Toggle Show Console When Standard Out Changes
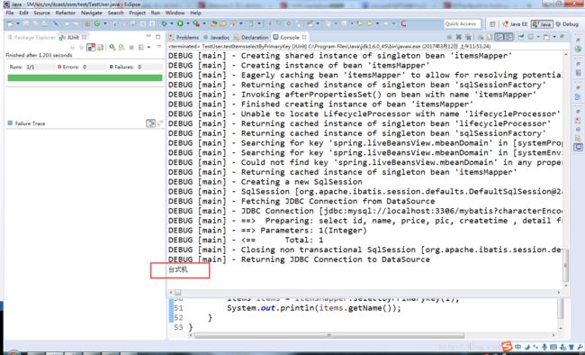Viewport: 585px width, 355px height. click(x=499, y=37)
